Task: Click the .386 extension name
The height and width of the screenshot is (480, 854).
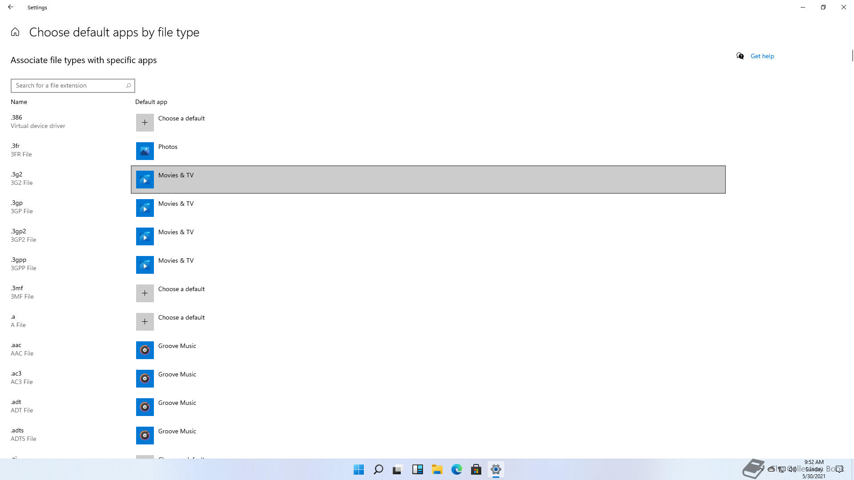Action: [x=16, y=117]
